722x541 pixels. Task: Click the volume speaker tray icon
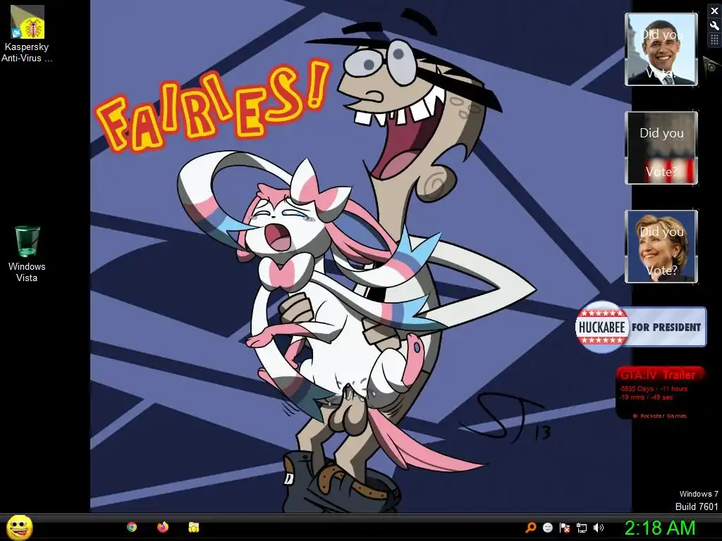click(x=599, y=528)
